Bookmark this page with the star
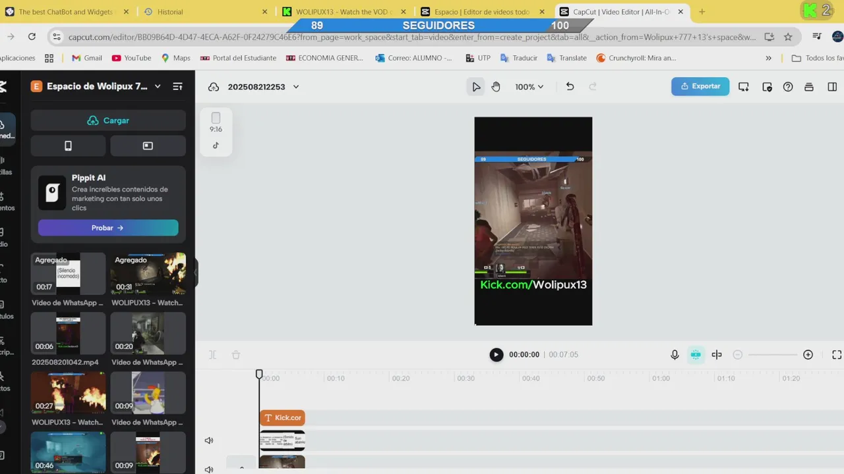 point(788,37)
